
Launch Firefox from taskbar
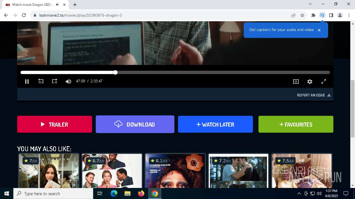(x=141, y=193)
